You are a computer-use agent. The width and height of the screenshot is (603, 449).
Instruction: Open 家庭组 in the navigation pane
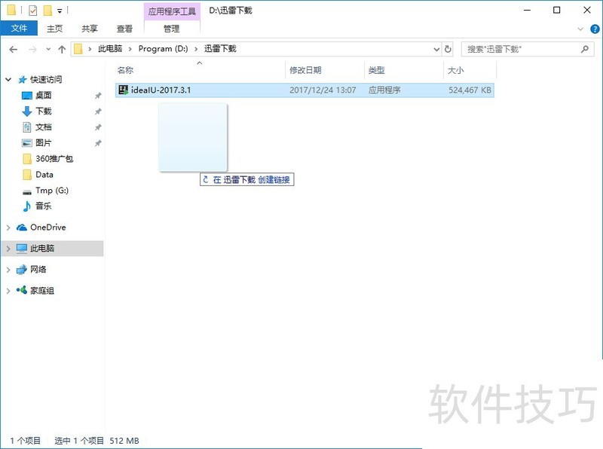click(42, 291)
